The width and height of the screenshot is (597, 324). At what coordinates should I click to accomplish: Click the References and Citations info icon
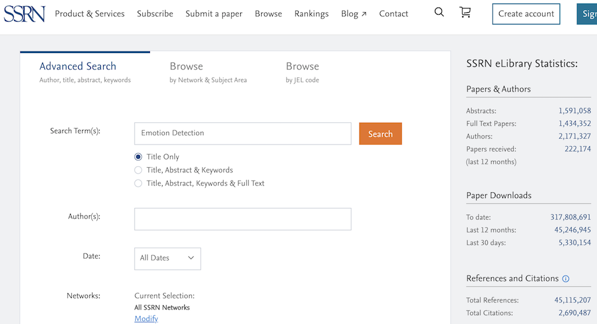point(566,279)
